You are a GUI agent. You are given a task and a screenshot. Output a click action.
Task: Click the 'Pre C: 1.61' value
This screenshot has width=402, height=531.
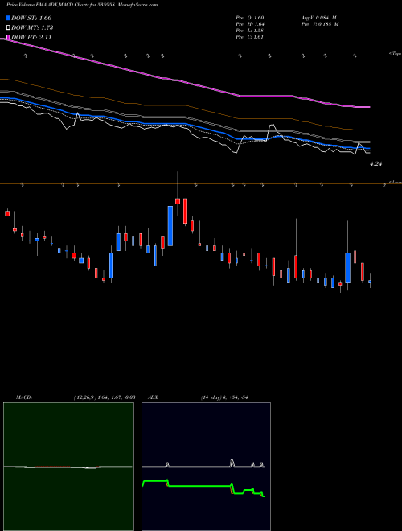coord(250,37)
